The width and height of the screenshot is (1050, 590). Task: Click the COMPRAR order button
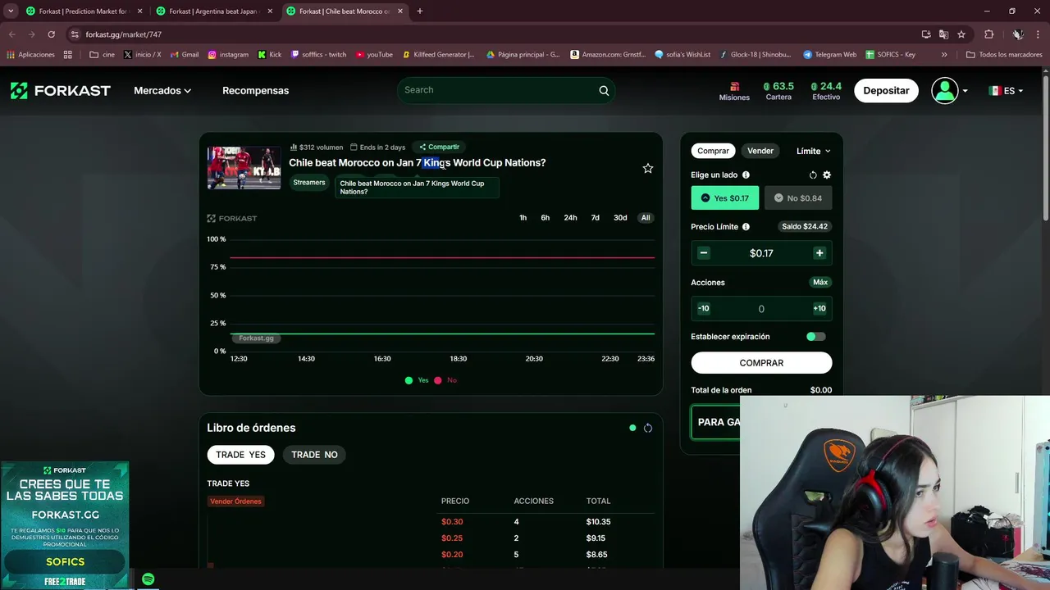tap(761, 363)
